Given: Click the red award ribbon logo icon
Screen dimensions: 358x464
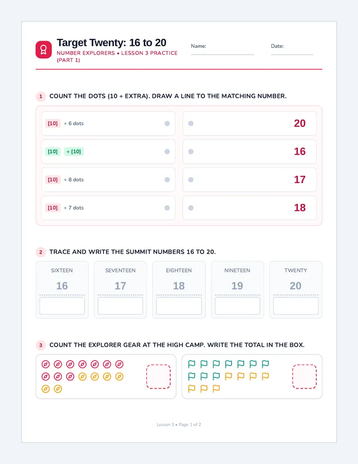Looking at the screenshot, I should (x=43, y=49).
